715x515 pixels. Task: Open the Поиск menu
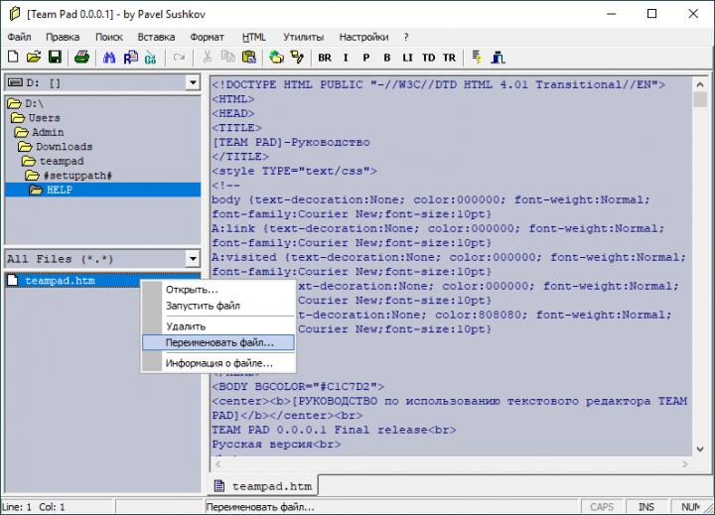109,37
